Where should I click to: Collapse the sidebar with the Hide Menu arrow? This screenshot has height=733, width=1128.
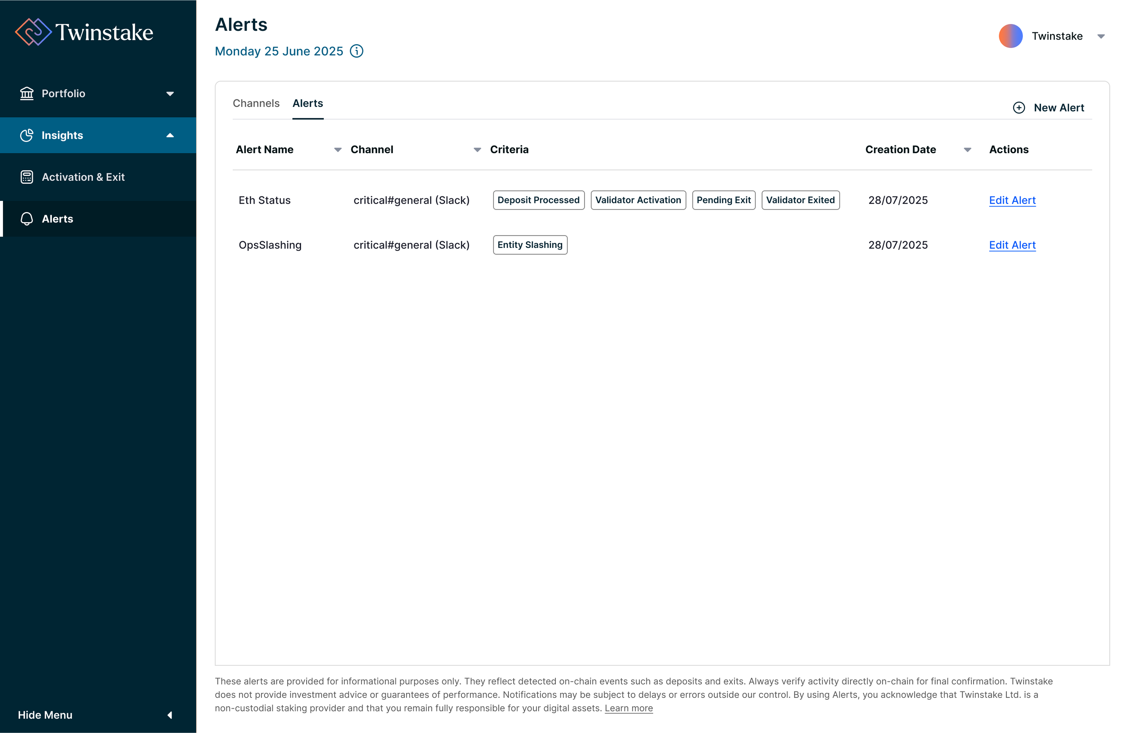tap(170, 715)
